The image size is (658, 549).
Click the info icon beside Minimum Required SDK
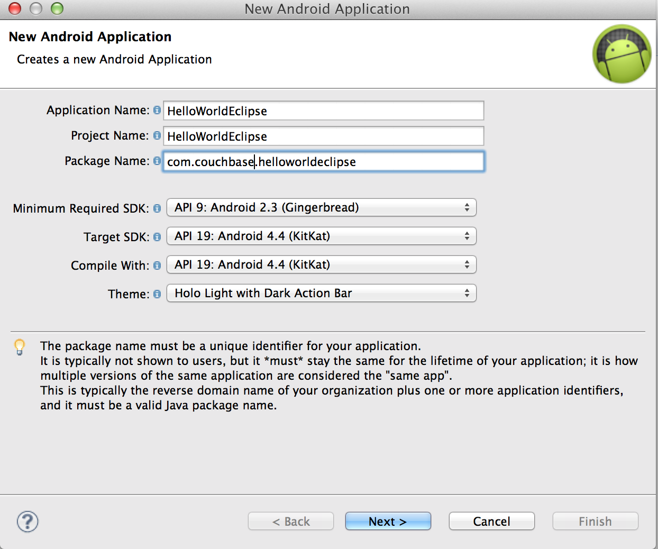point(157,208)
